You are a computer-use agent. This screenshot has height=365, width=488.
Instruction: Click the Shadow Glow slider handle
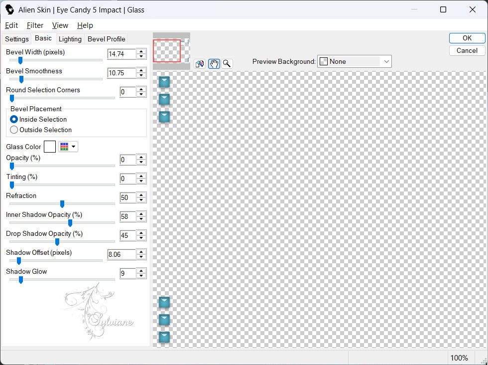coord(20,280)
